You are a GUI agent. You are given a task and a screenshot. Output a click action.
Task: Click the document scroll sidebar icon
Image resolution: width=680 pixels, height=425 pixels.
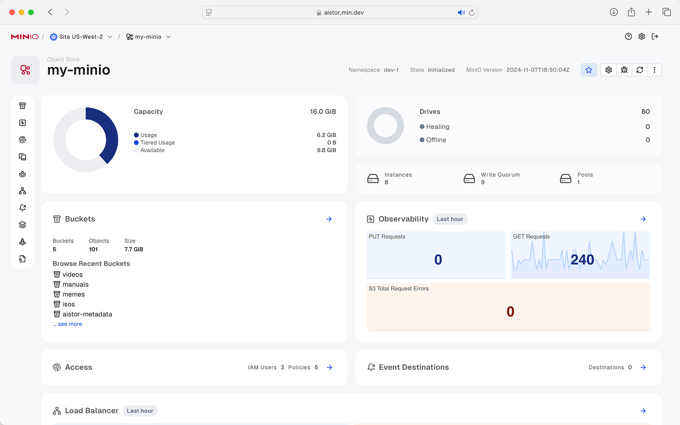point(22,259)
